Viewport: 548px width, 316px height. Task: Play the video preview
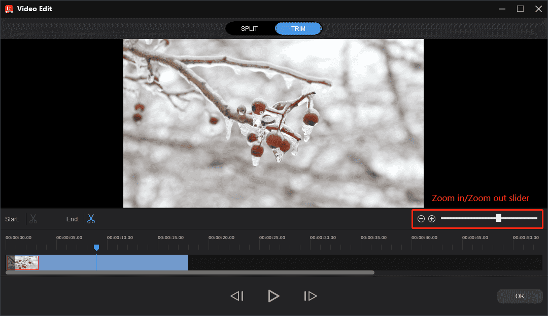[x=273, y=296]
